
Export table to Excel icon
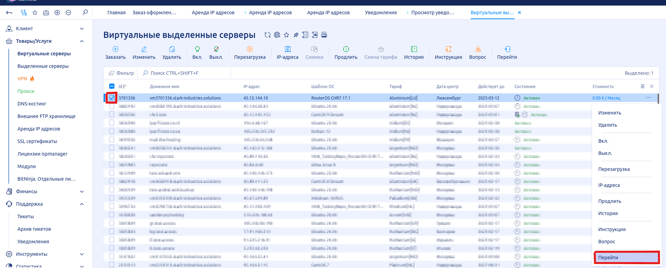[x=315, y=35]
